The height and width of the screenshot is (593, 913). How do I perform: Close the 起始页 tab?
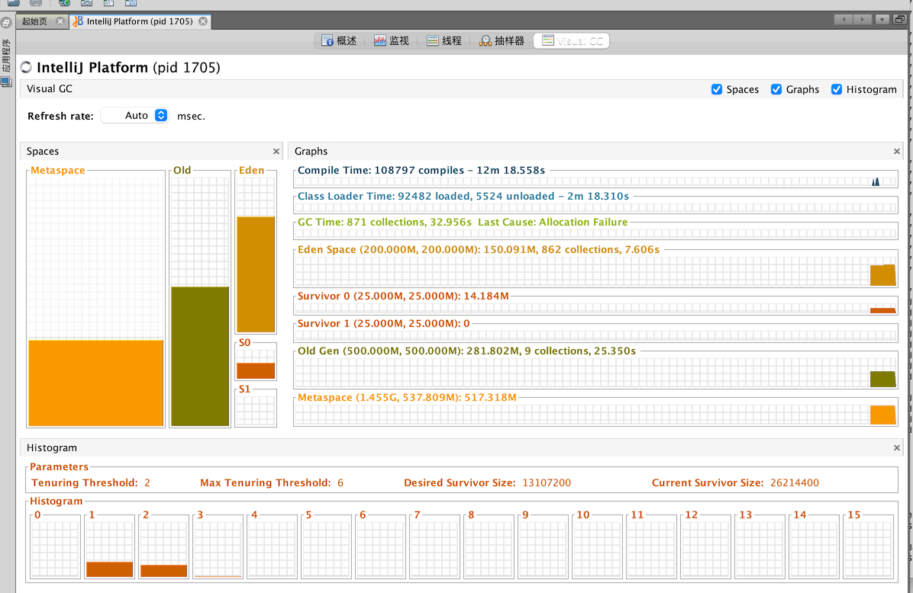point(60,21)
